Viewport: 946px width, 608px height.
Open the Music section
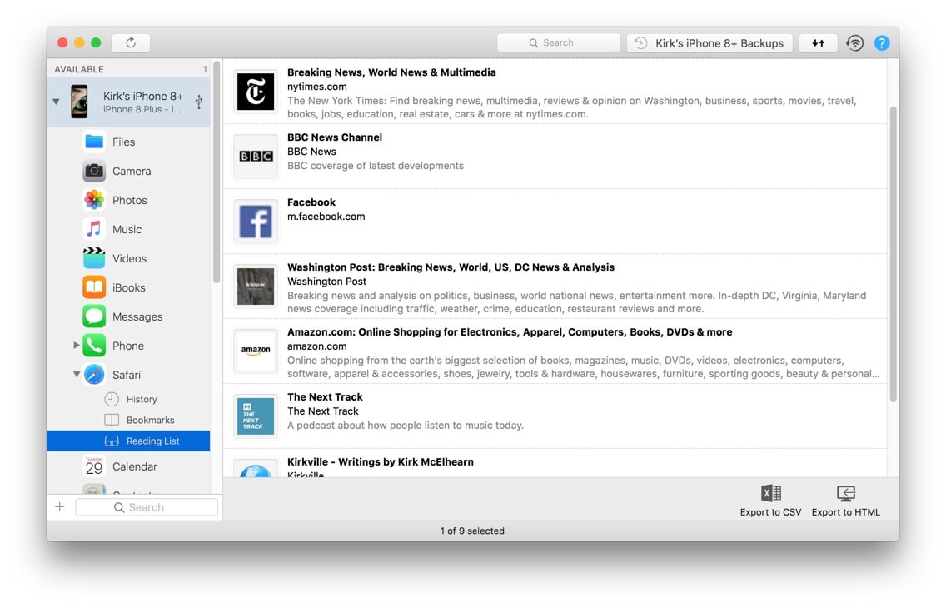pos(128,229)
